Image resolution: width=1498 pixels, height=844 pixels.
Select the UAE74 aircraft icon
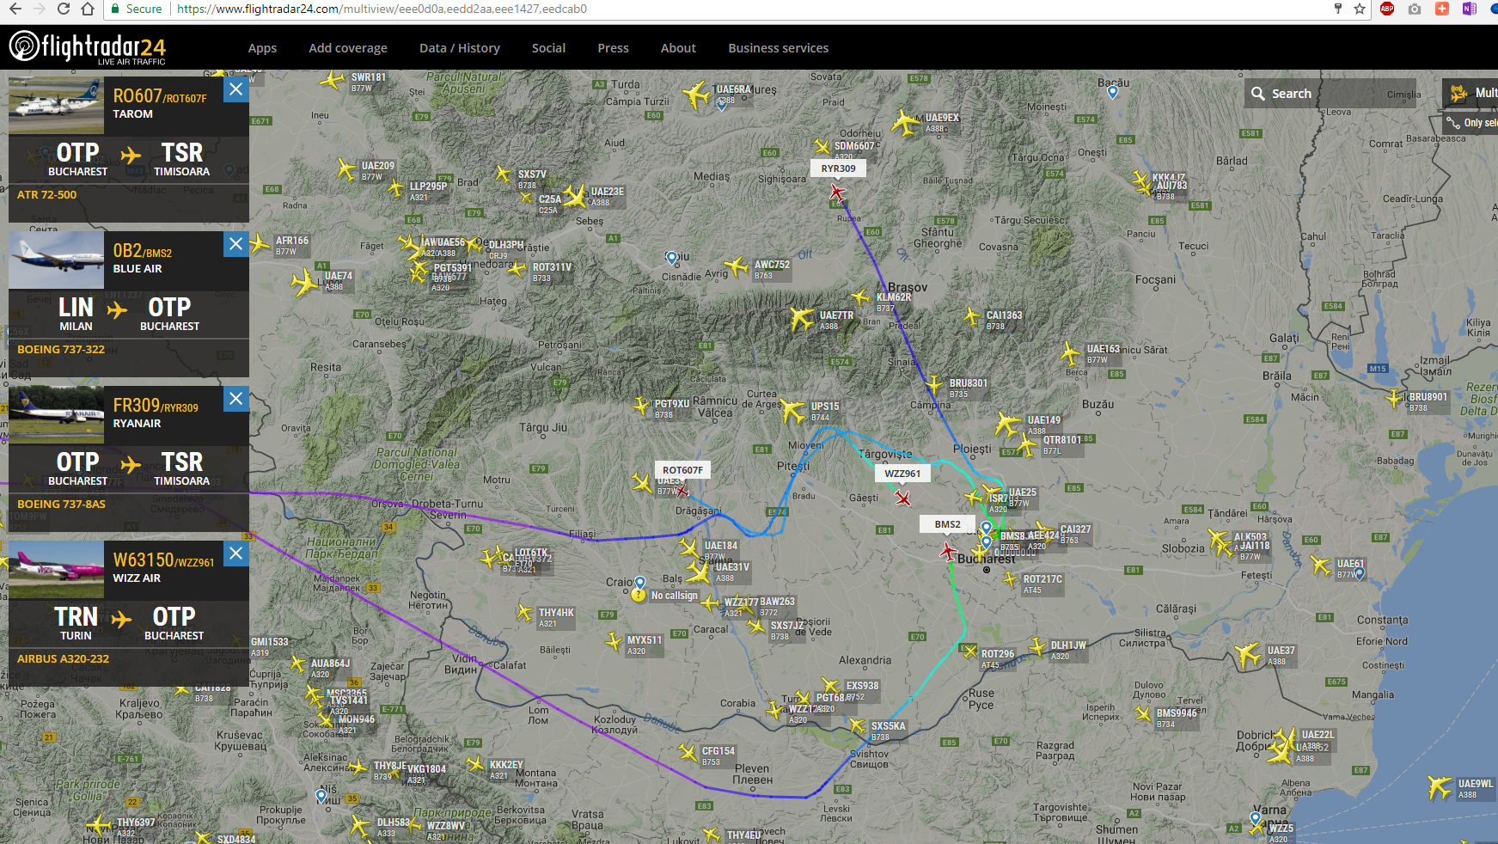tap(304, 282)
